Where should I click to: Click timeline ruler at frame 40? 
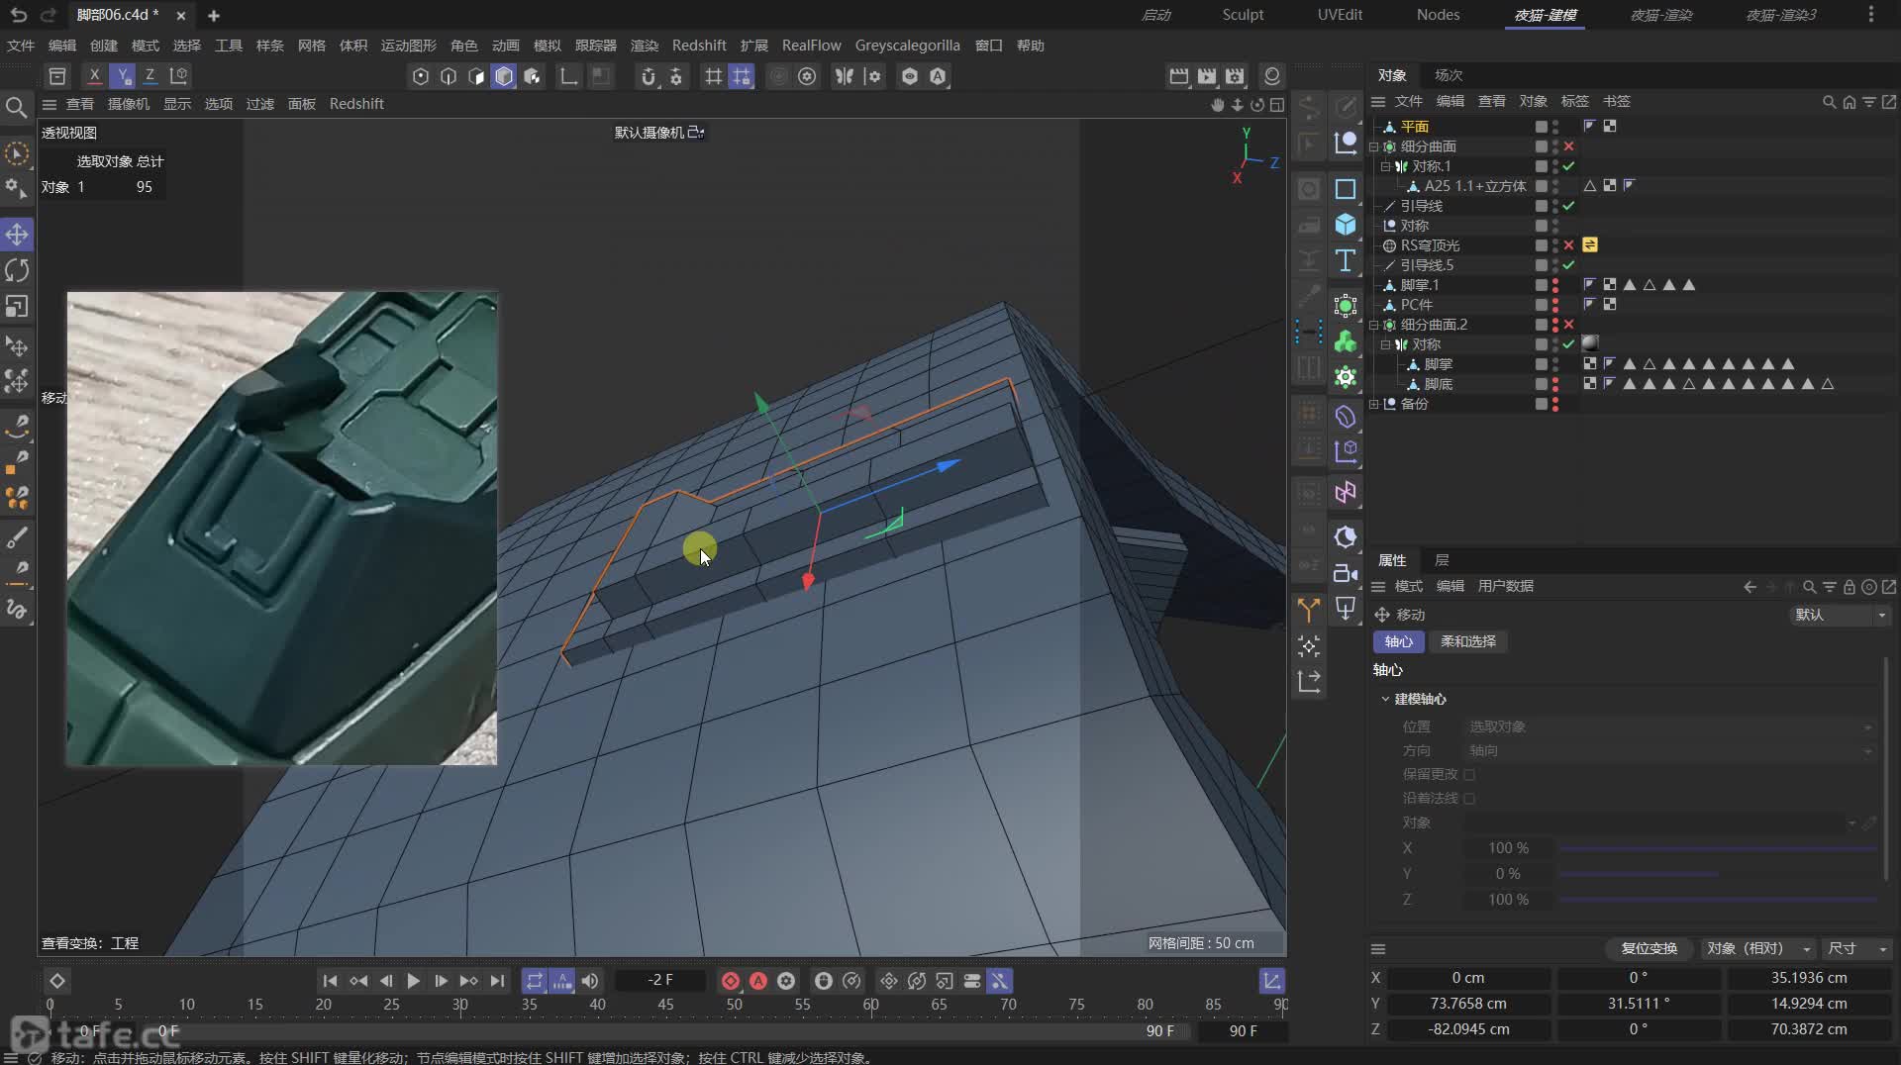[598, 1005]
